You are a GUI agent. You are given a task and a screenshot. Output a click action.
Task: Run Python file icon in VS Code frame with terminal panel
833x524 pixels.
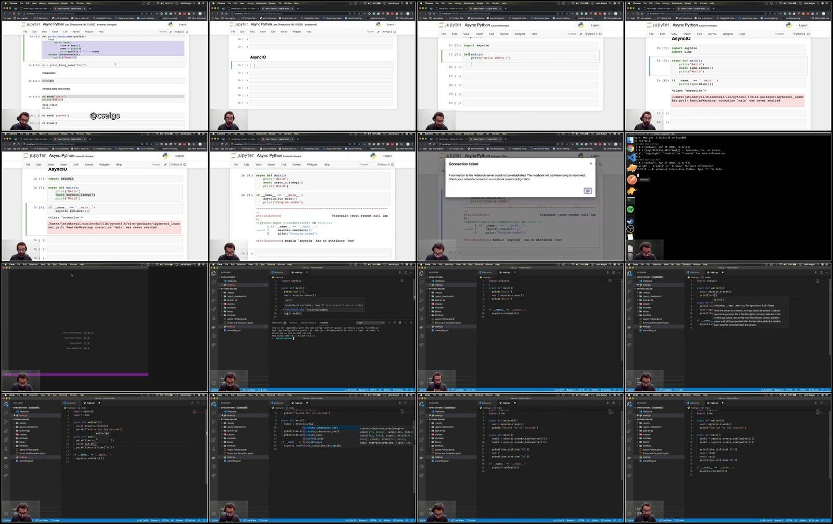[x=400, y=272]
